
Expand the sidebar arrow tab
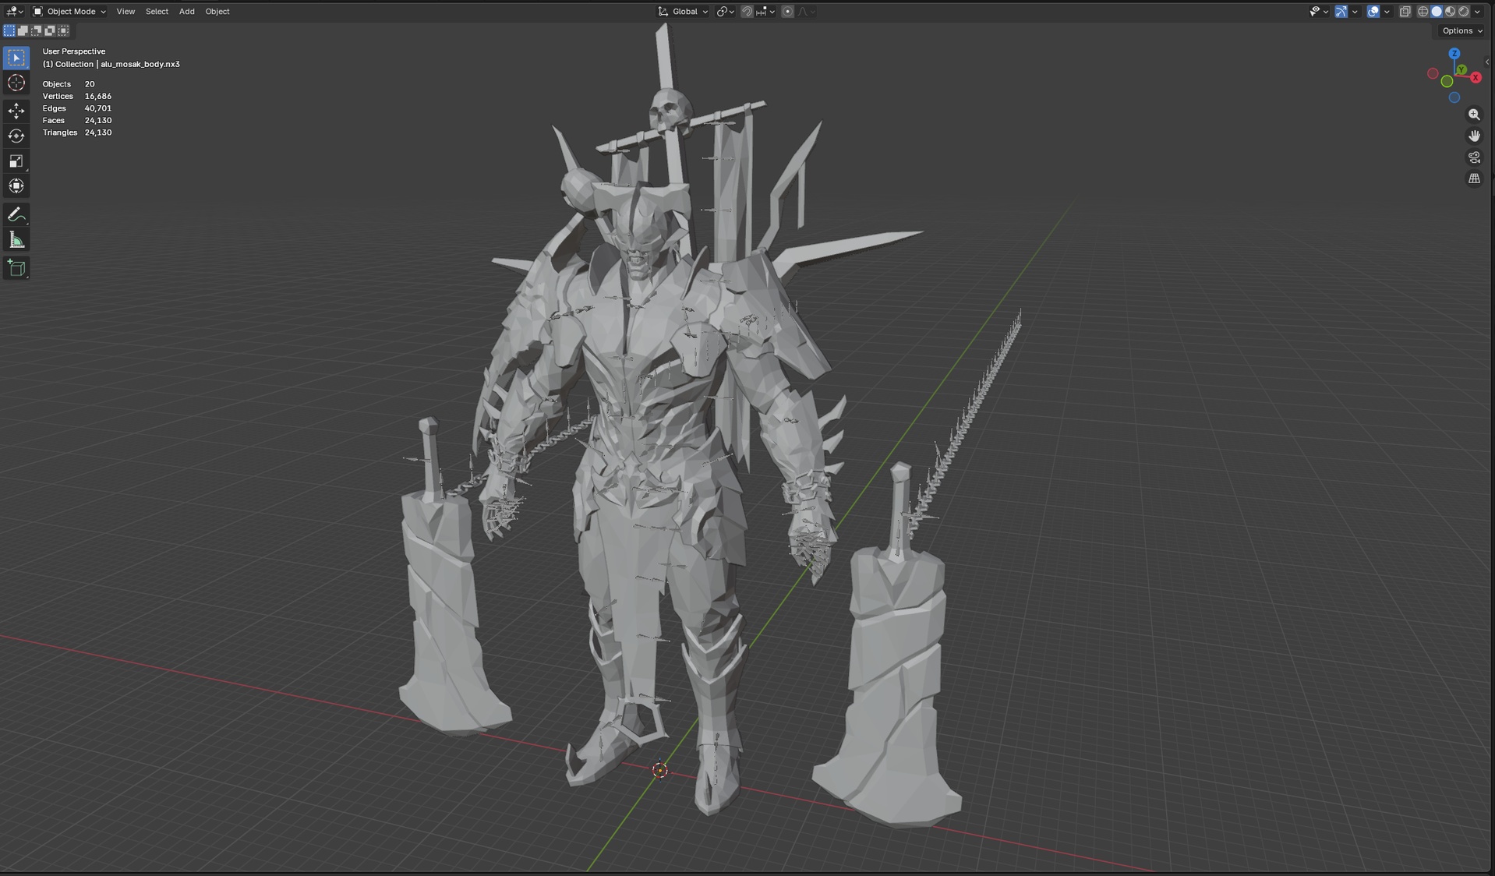pyautogui.click(x=1487, y=62)
